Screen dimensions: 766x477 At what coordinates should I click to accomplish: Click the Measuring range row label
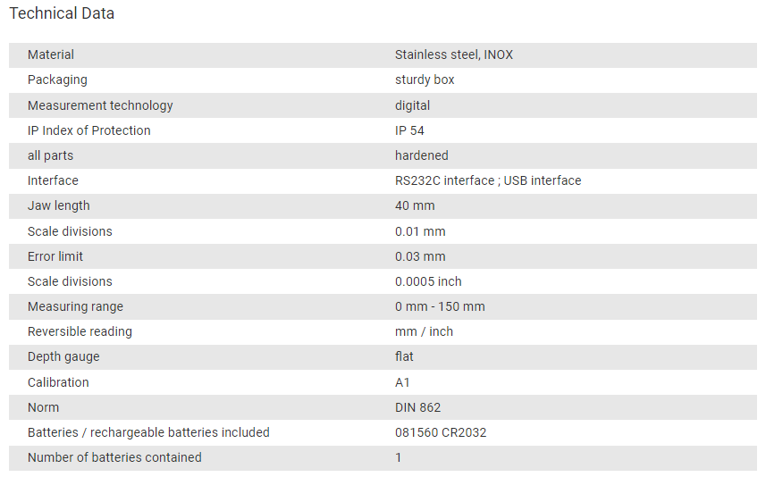(75, 306)
